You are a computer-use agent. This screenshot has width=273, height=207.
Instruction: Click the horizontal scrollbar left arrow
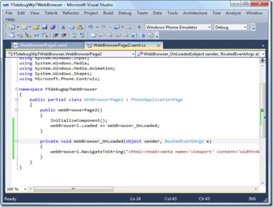[x=31, y=189]
